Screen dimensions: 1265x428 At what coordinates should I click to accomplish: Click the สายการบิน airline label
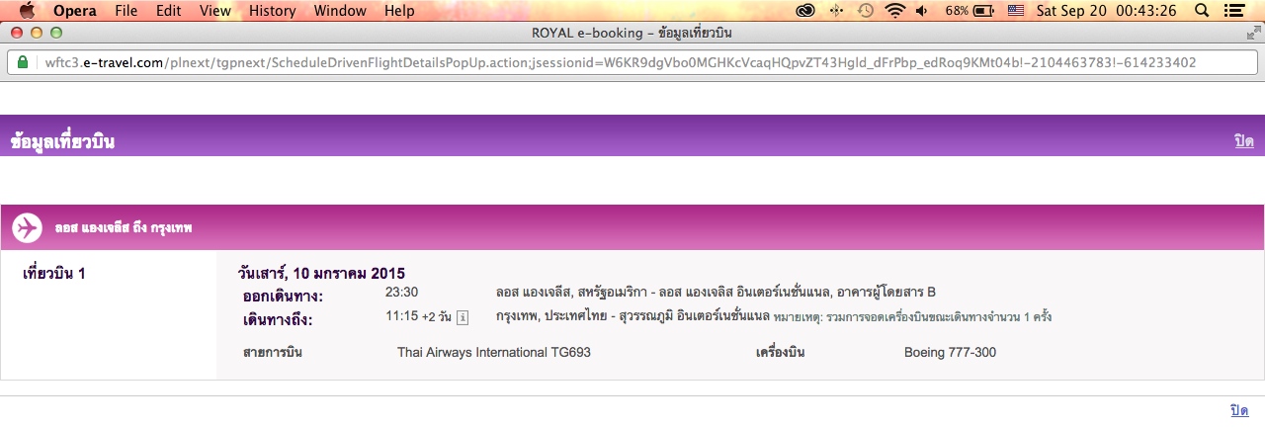click(273, 352)
